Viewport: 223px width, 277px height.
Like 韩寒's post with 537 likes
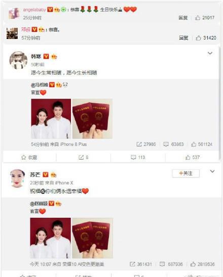(x=193, y=157)
